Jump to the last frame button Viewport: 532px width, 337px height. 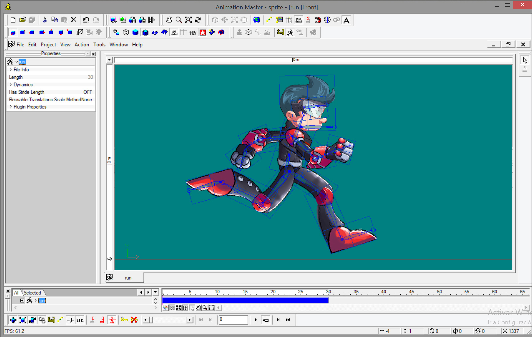pyautogui.click(x=288, y=320)
